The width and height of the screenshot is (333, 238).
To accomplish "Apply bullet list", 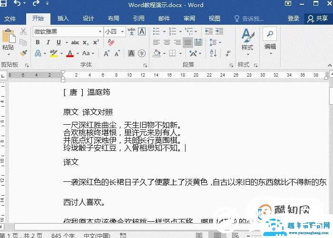I will click(x=157, y=31).
